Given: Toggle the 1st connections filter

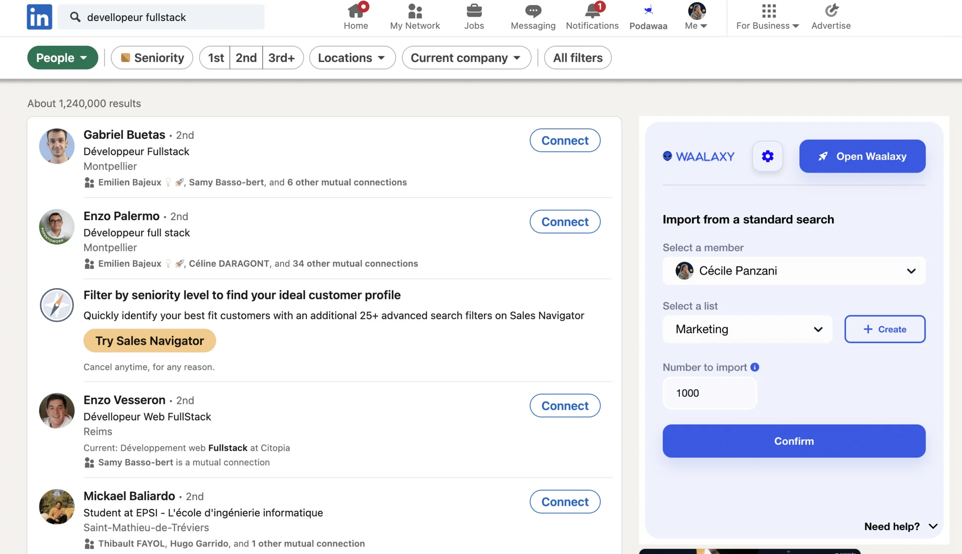Looking at the screenshot, I should click(x=215, y=58).
